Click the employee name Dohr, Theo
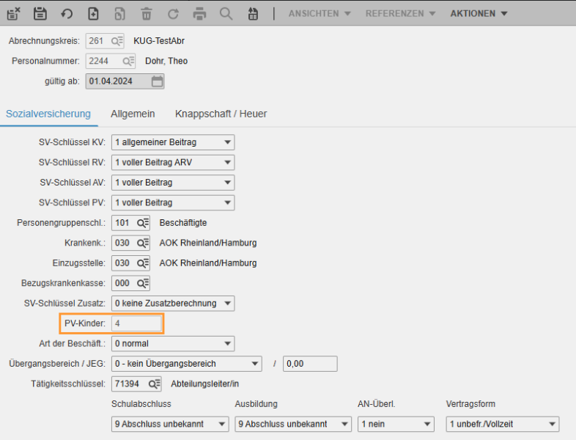This screenshot has width=576, height=440. [x=166, y=61]
